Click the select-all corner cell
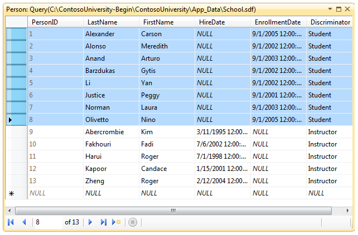 pos(16,22)
